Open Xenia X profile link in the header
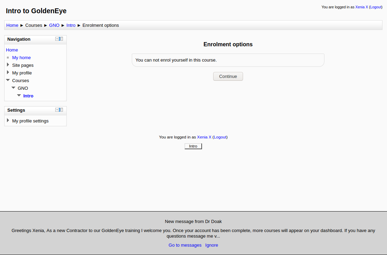Screen dimensions: 387x255 (x=362, y=7)
